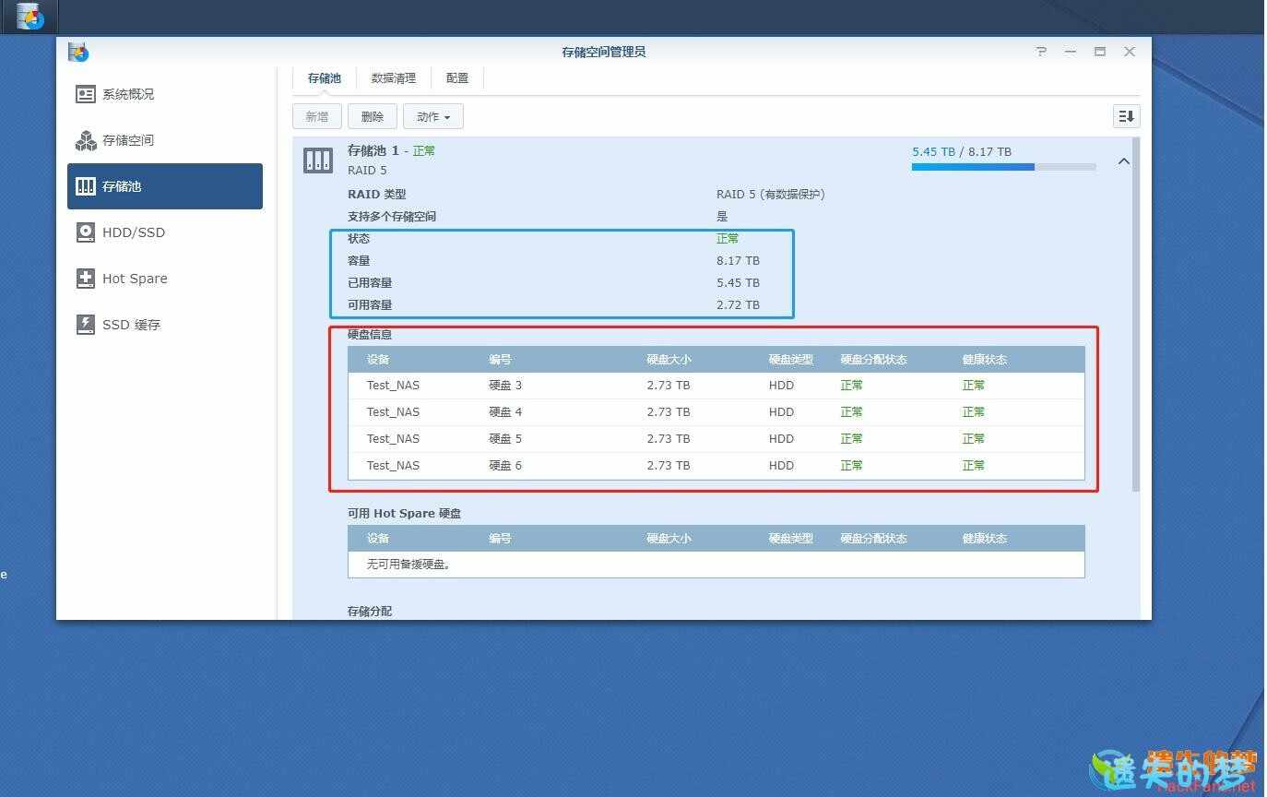Open the 动作 action dropdown
This screenshot has height=797, width=1267.
tap(432, 116)
